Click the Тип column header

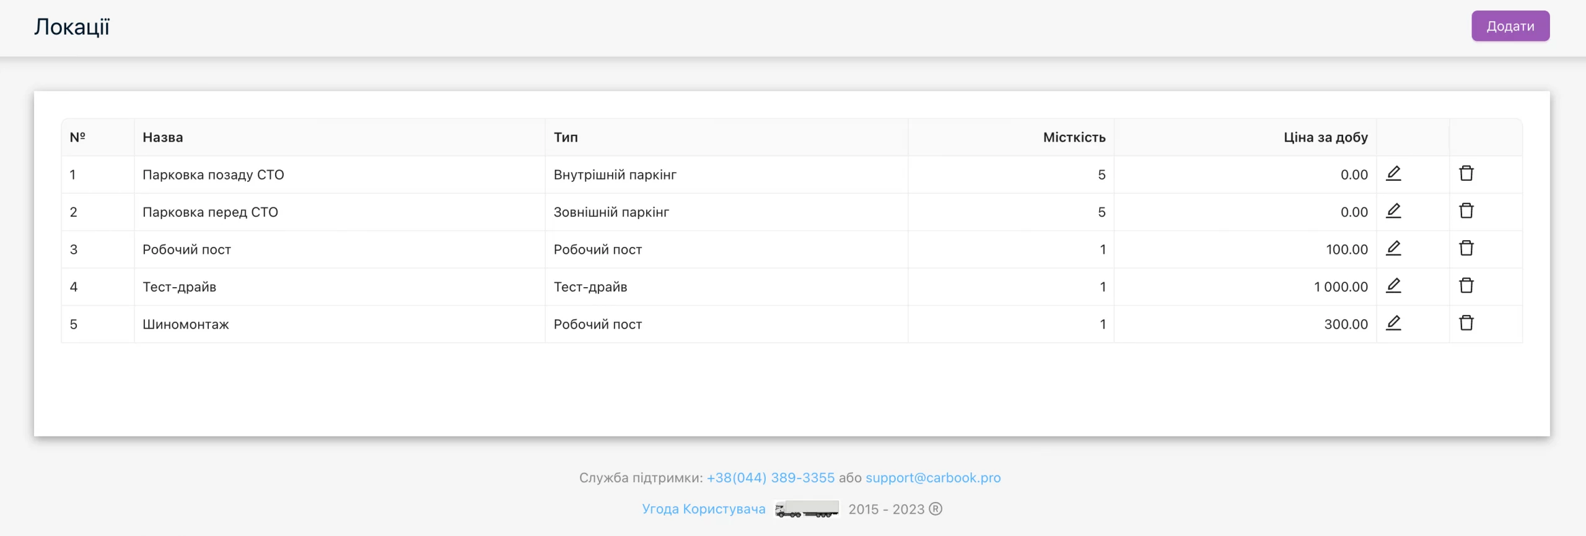726,137
